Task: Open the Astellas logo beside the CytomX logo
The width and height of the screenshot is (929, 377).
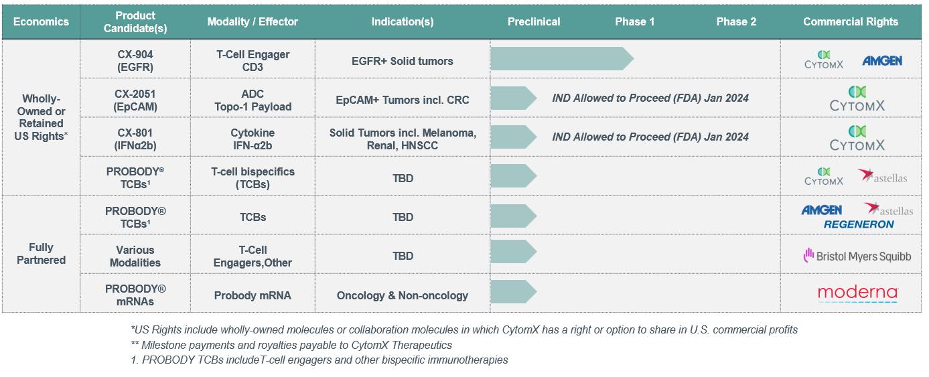Action: click(x=882, y=177)
